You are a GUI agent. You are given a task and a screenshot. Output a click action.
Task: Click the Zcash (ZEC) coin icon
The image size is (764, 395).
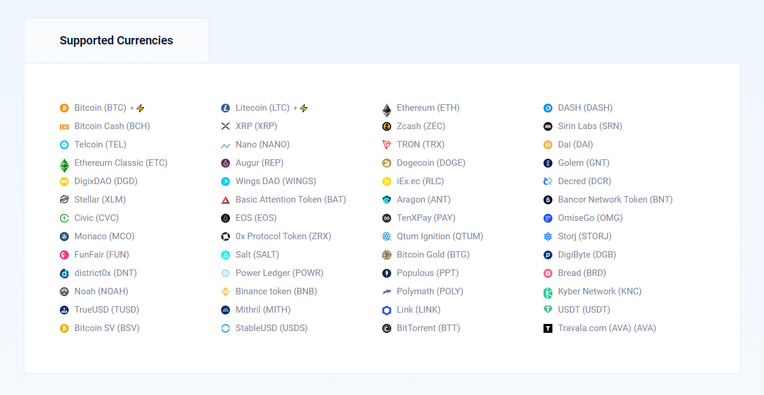tap(386, 127)
